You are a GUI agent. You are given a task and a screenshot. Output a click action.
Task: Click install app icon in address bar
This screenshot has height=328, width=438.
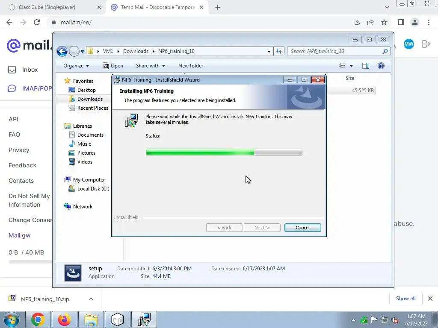tap(356, 22)
